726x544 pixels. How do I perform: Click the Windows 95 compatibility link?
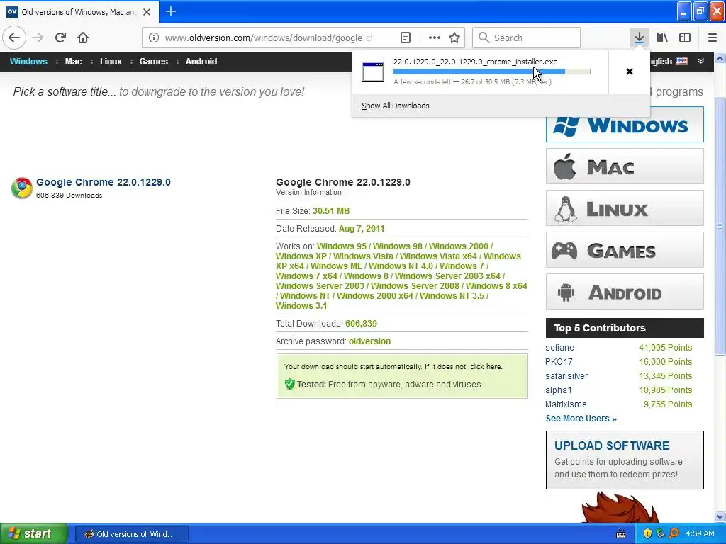click(x=342, y=246)
